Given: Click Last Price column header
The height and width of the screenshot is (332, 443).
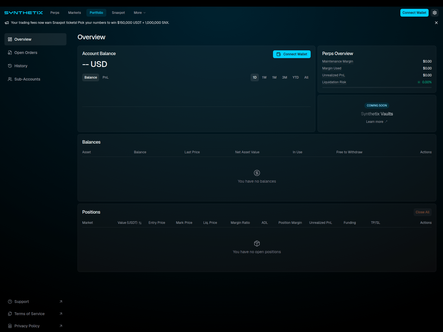Looking at the screenshot, I should coord(192,152).
